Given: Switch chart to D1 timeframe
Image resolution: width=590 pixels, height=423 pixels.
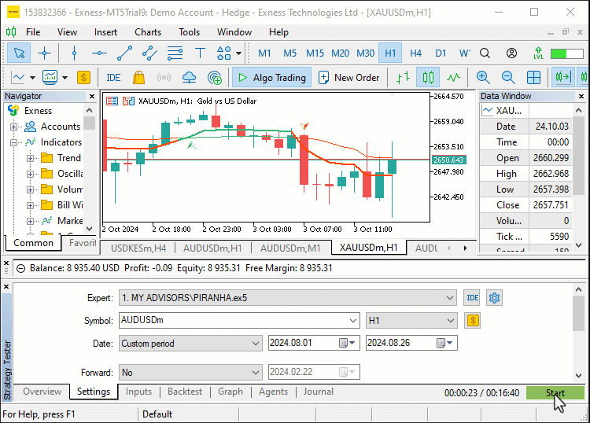Looking at the screenshot, I should tap(441, 53).
